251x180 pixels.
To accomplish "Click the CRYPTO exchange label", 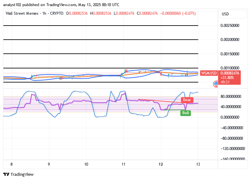I will point(57,13).
